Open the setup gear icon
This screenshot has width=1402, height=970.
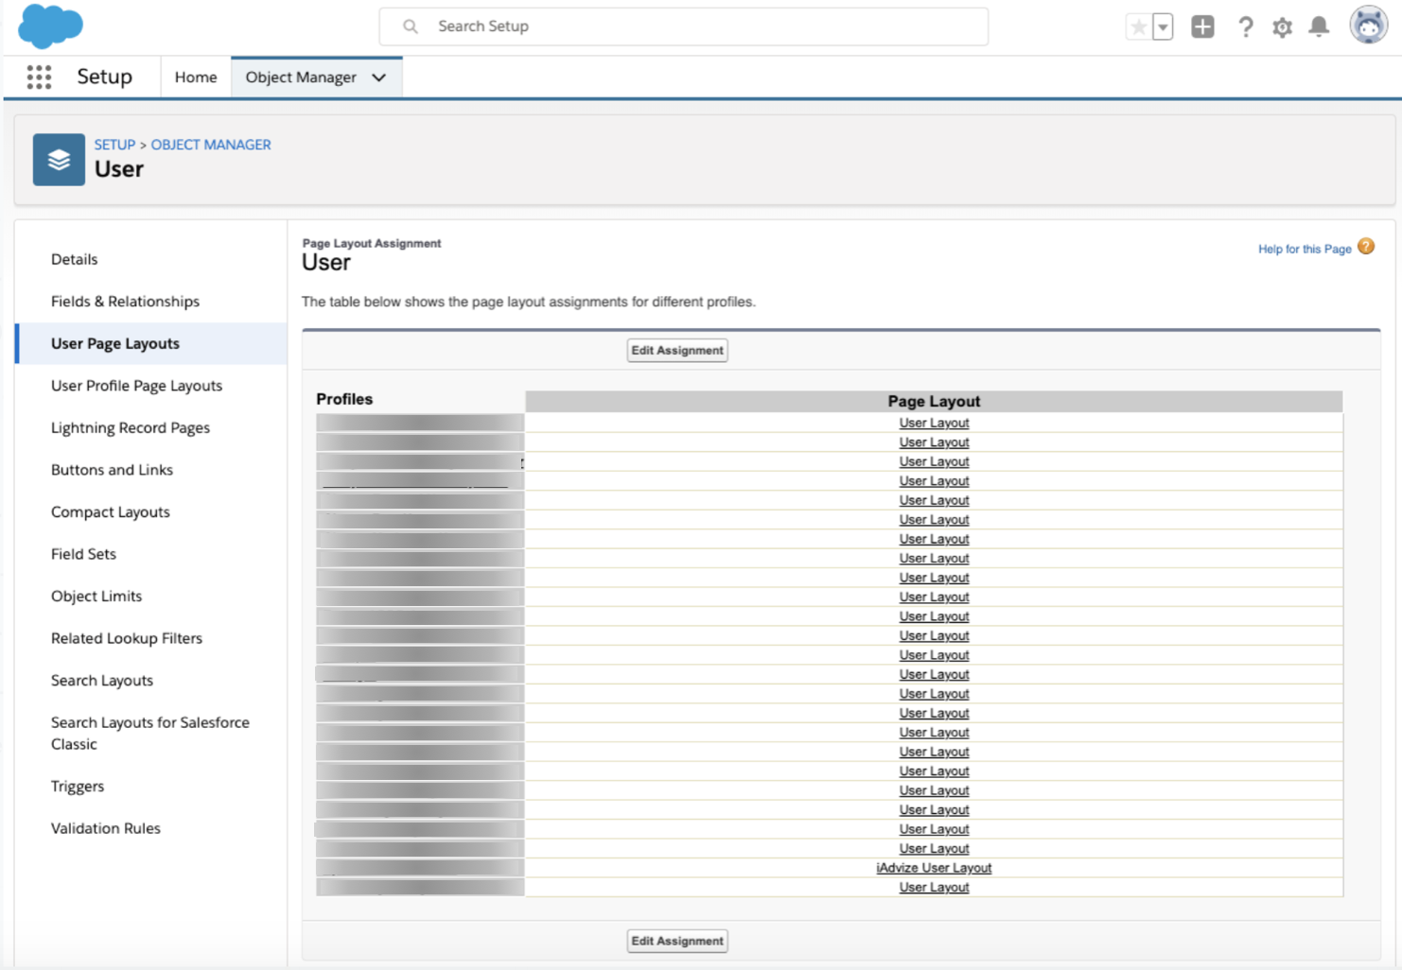[x=1282, y=27]
